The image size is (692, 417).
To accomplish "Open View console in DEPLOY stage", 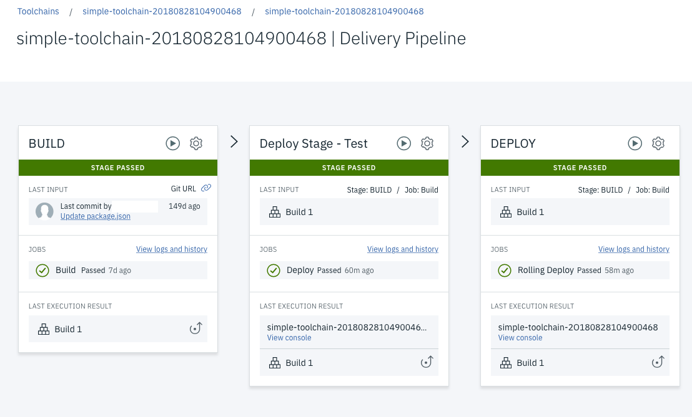I will click(x=520, y=338).
